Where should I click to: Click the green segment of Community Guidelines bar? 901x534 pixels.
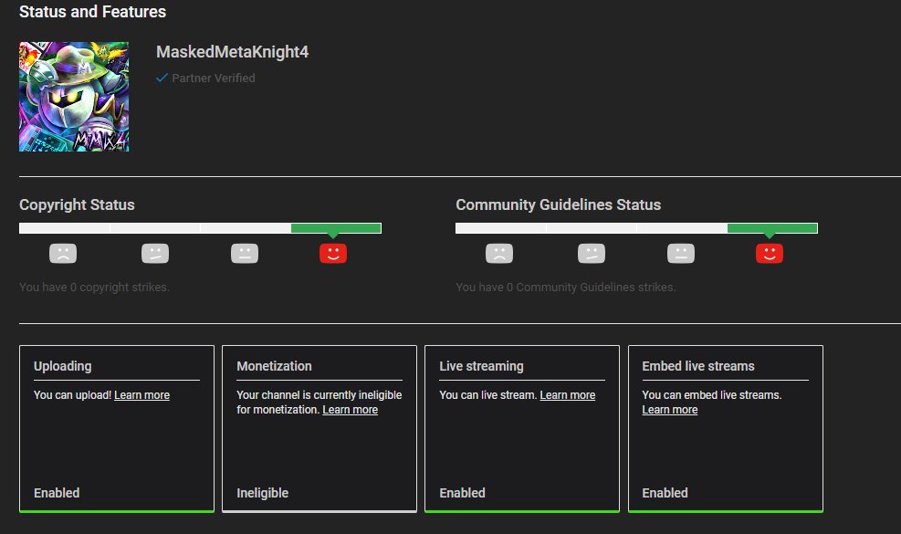pos(772,228)
